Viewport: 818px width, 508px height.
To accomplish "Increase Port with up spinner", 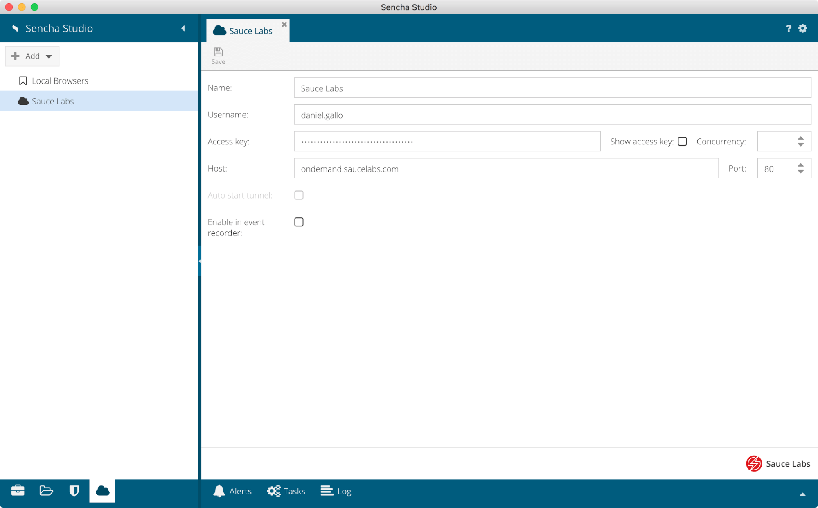I will [x=801, y=165].
